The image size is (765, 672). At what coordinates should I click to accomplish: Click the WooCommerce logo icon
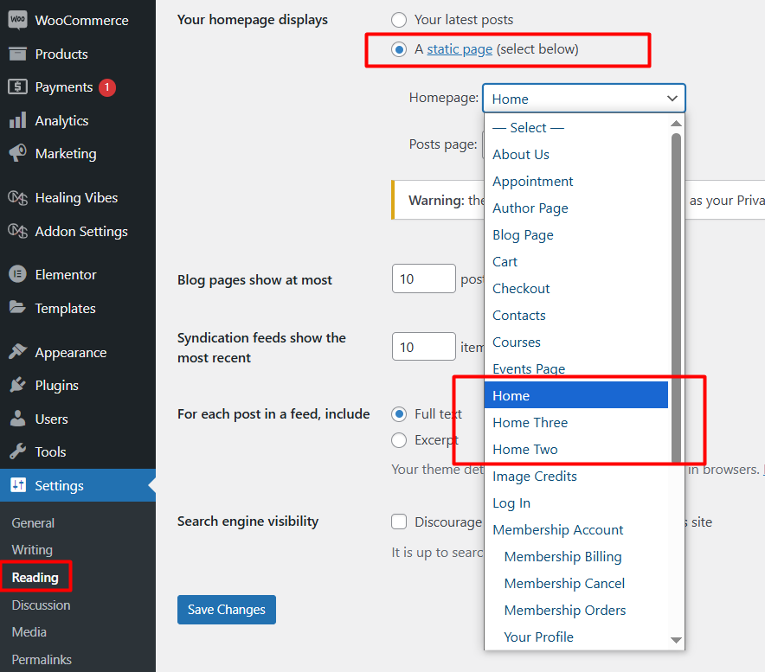[x=17, y=20]
